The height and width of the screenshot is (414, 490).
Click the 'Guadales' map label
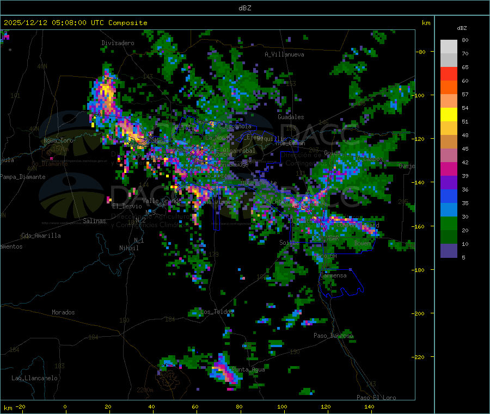[291, 117]
